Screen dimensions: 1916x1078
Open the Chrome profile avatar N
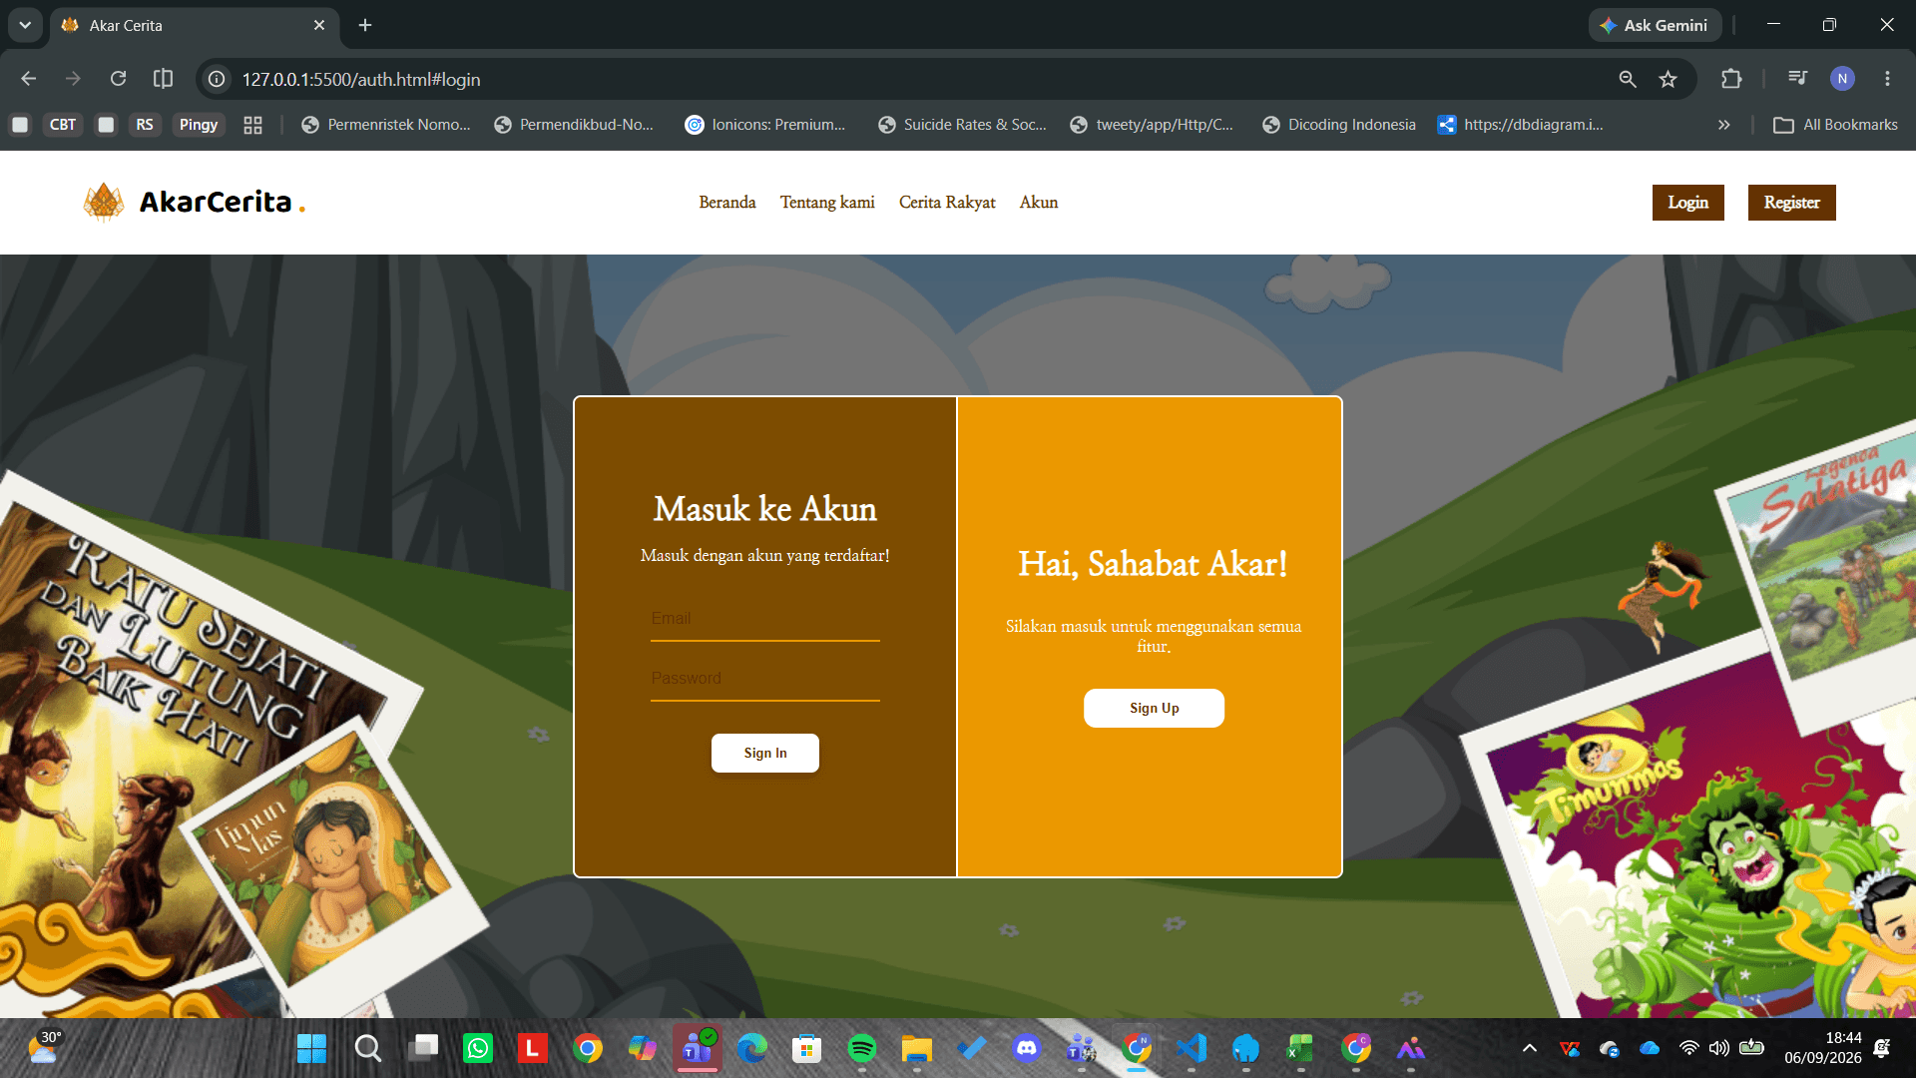coord(1842,79)
